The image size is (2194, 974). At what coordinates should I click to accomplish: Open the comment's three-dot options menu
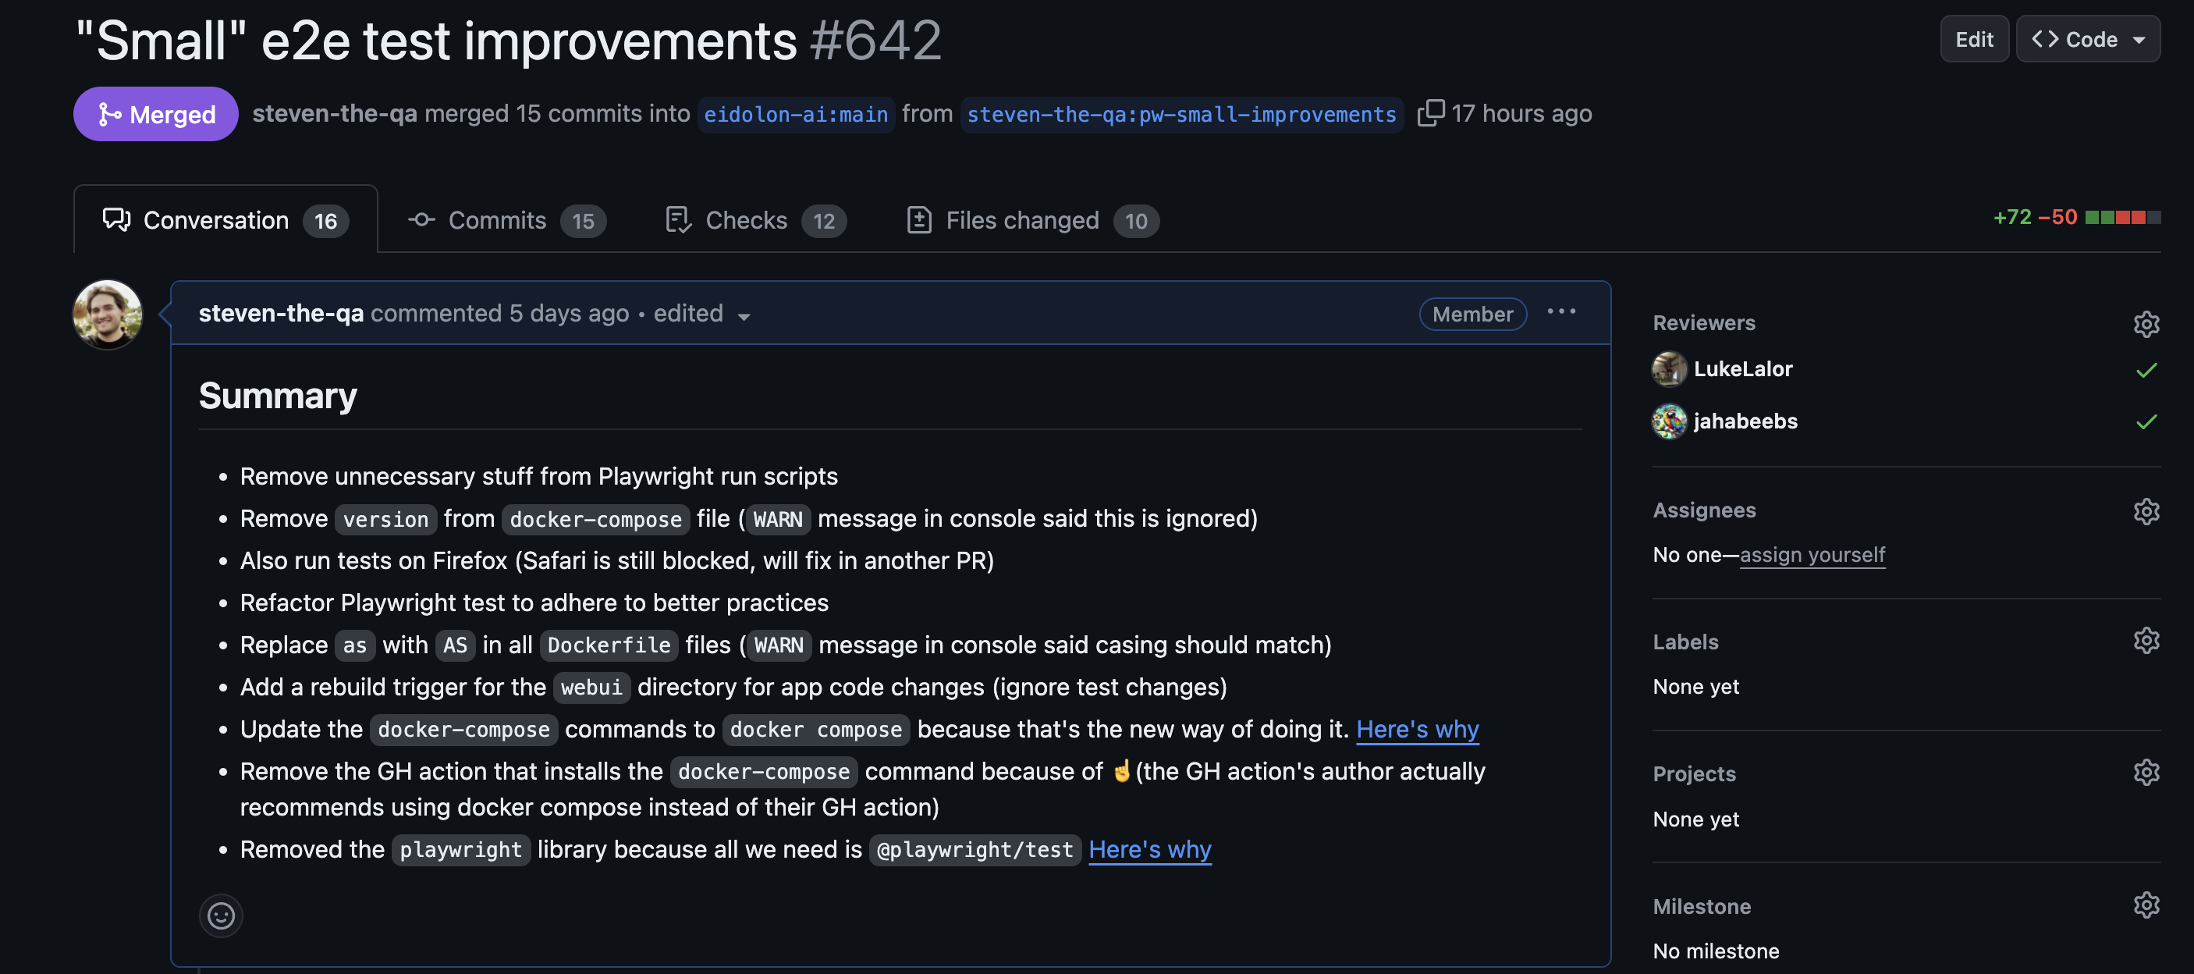1561,313
